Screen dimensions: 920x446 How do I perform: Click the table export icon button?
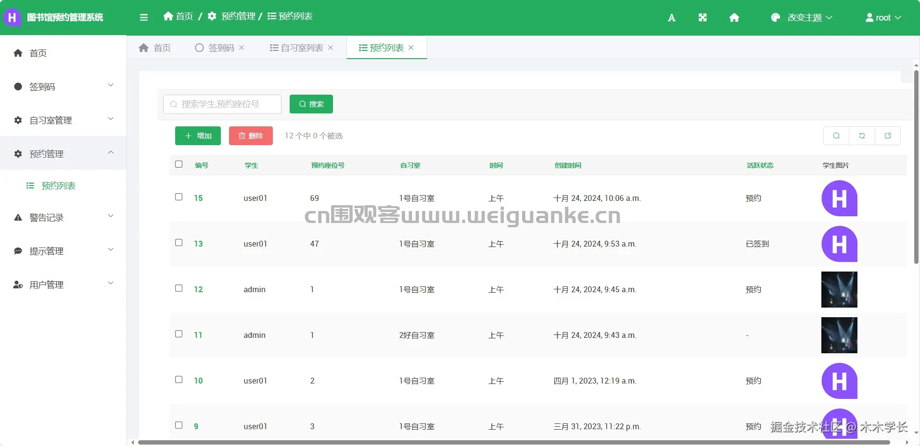(x=888, y=136)
